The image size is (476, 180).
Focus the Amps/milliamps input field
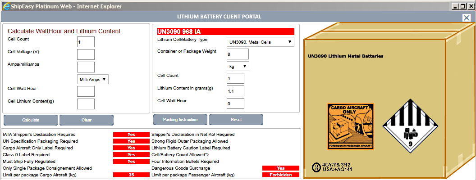(x=86, y=67)
